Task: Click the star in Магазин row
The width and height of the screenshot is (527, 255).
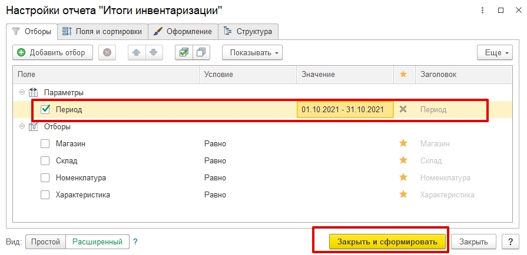Action: pyautogui.click(x=403, y=143)
